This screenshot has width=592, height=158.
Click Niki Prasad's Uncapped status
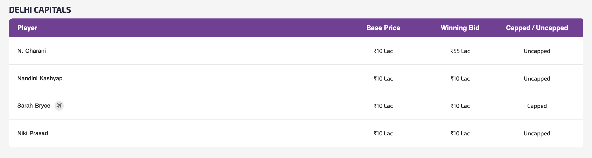[x=537, y=134]
